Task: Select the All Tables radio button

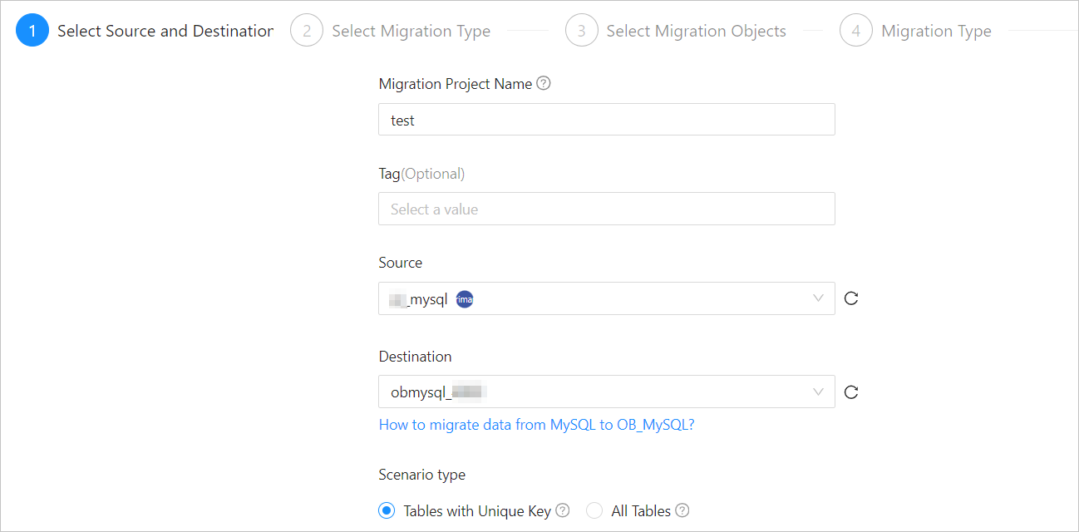Action: point(594,510)
